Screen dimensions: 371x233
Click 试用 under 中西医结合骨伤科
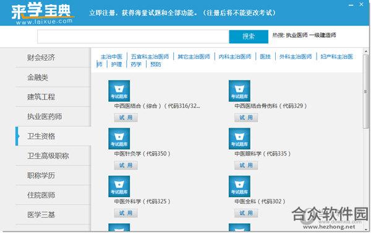pos(246,118)
